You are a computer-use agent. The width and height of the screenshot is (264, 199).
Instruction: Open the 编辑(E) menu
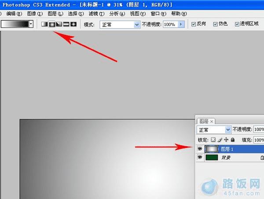point(14,14)
